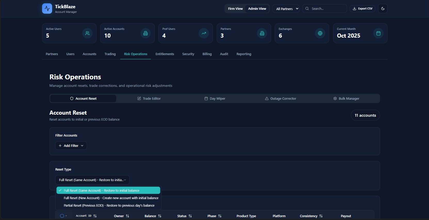
Task: Open the All Partners dropdown
Action: [286, 9]
